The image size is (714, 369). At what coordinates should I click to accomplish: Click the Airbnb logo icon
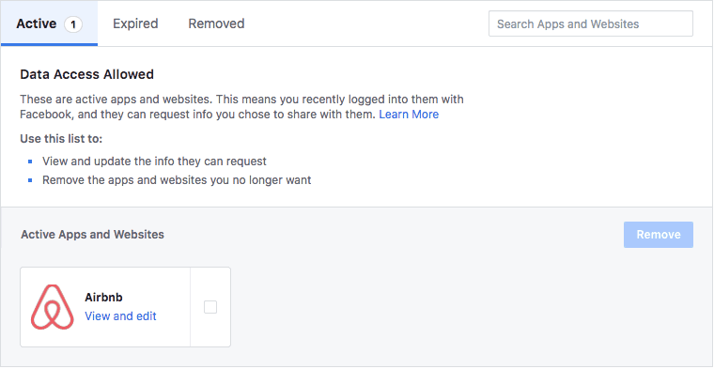tap(52, 307)
